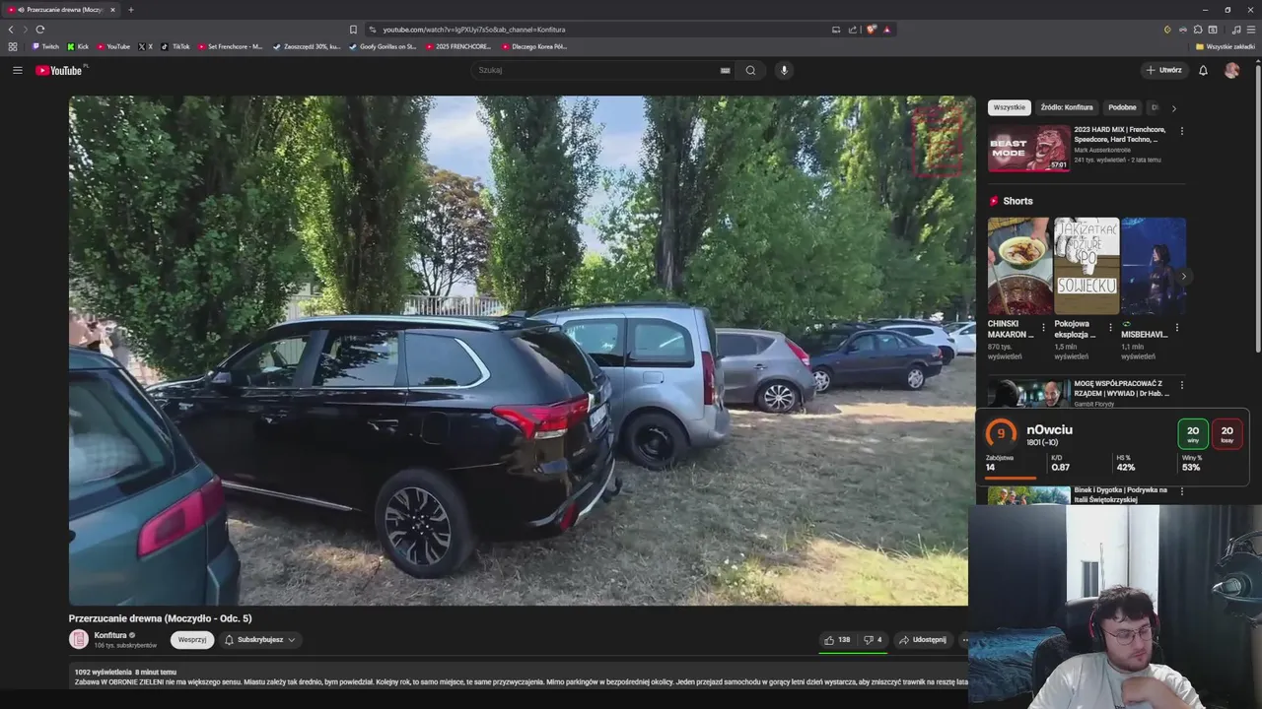The width and height of the screenshot is (1262, 709).
Task: Select the Źródło: Konfitura chip
Action: [1067, 107]
